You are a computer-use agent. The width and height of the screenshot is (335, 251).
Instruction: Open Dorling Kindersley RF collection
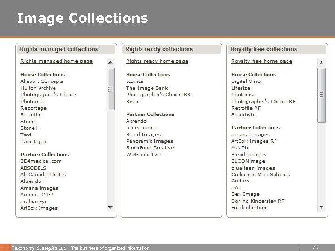[x=258, y=201]
